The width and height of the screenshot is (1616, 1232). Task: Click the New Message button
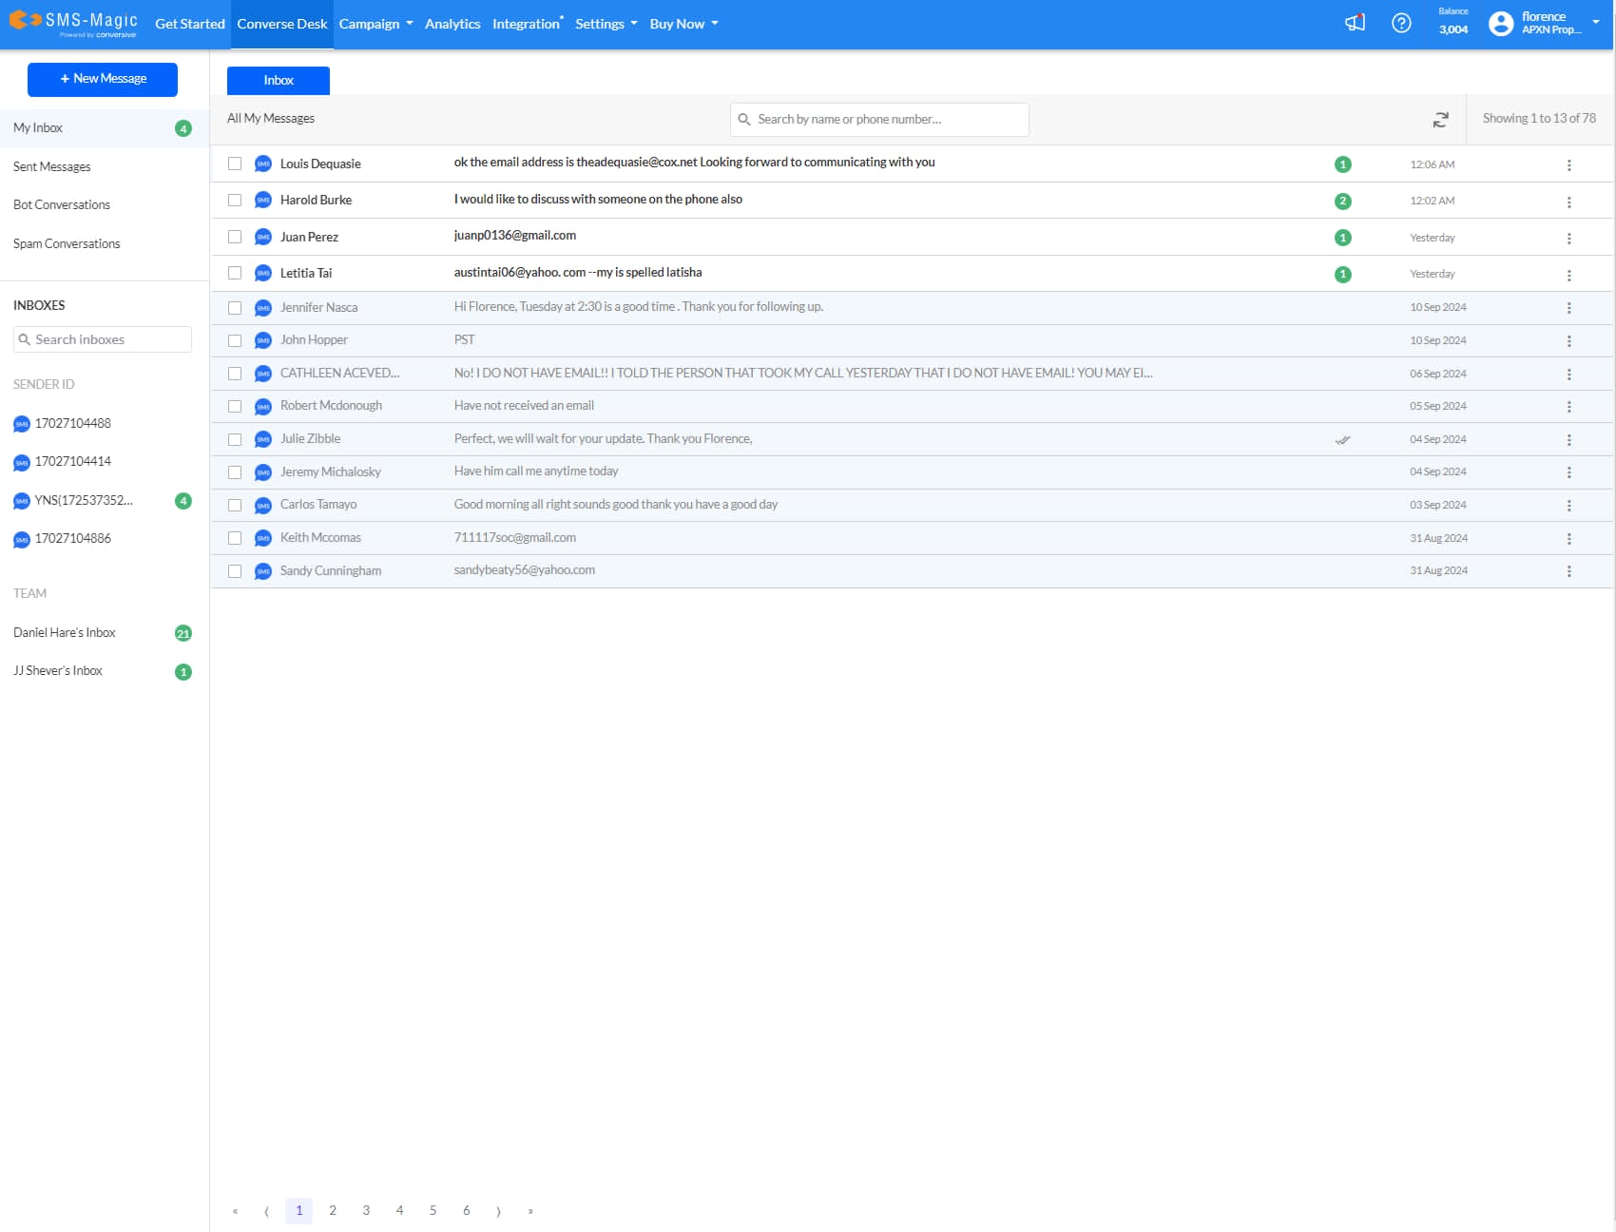click(103, 79)
